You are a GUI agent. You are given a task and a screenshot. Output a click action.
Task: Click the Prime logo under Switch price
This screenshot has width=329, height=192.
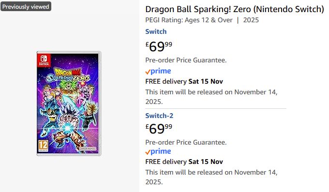point(158,71)
